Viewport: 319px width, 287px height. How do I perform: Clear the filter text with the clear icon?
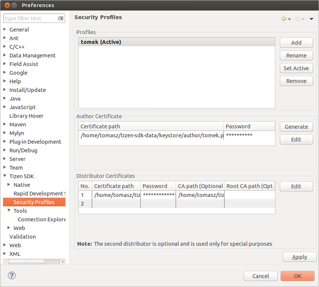(x=61, y=18)
